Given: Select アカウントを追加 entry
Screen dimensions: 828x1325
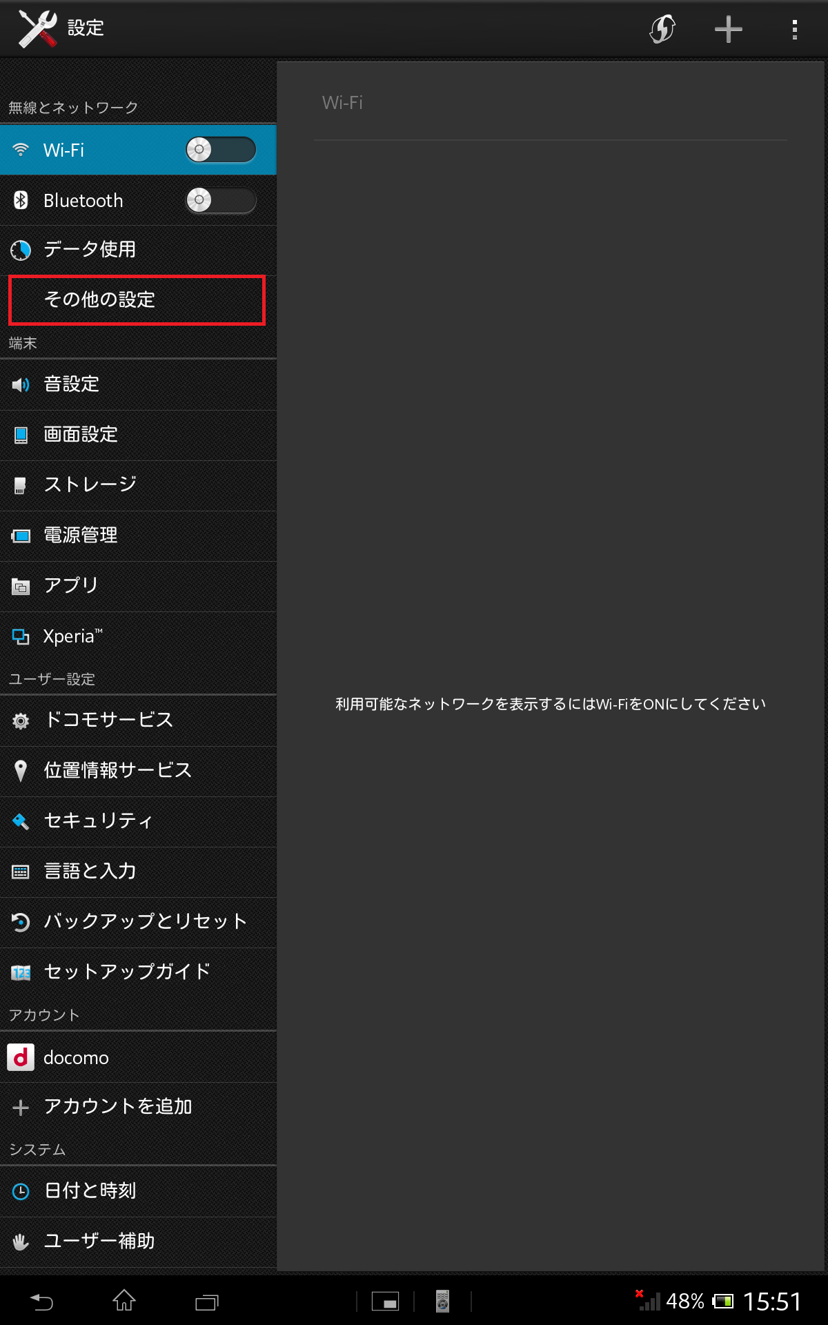Looking at the screenshot, I should point(138,1108).
